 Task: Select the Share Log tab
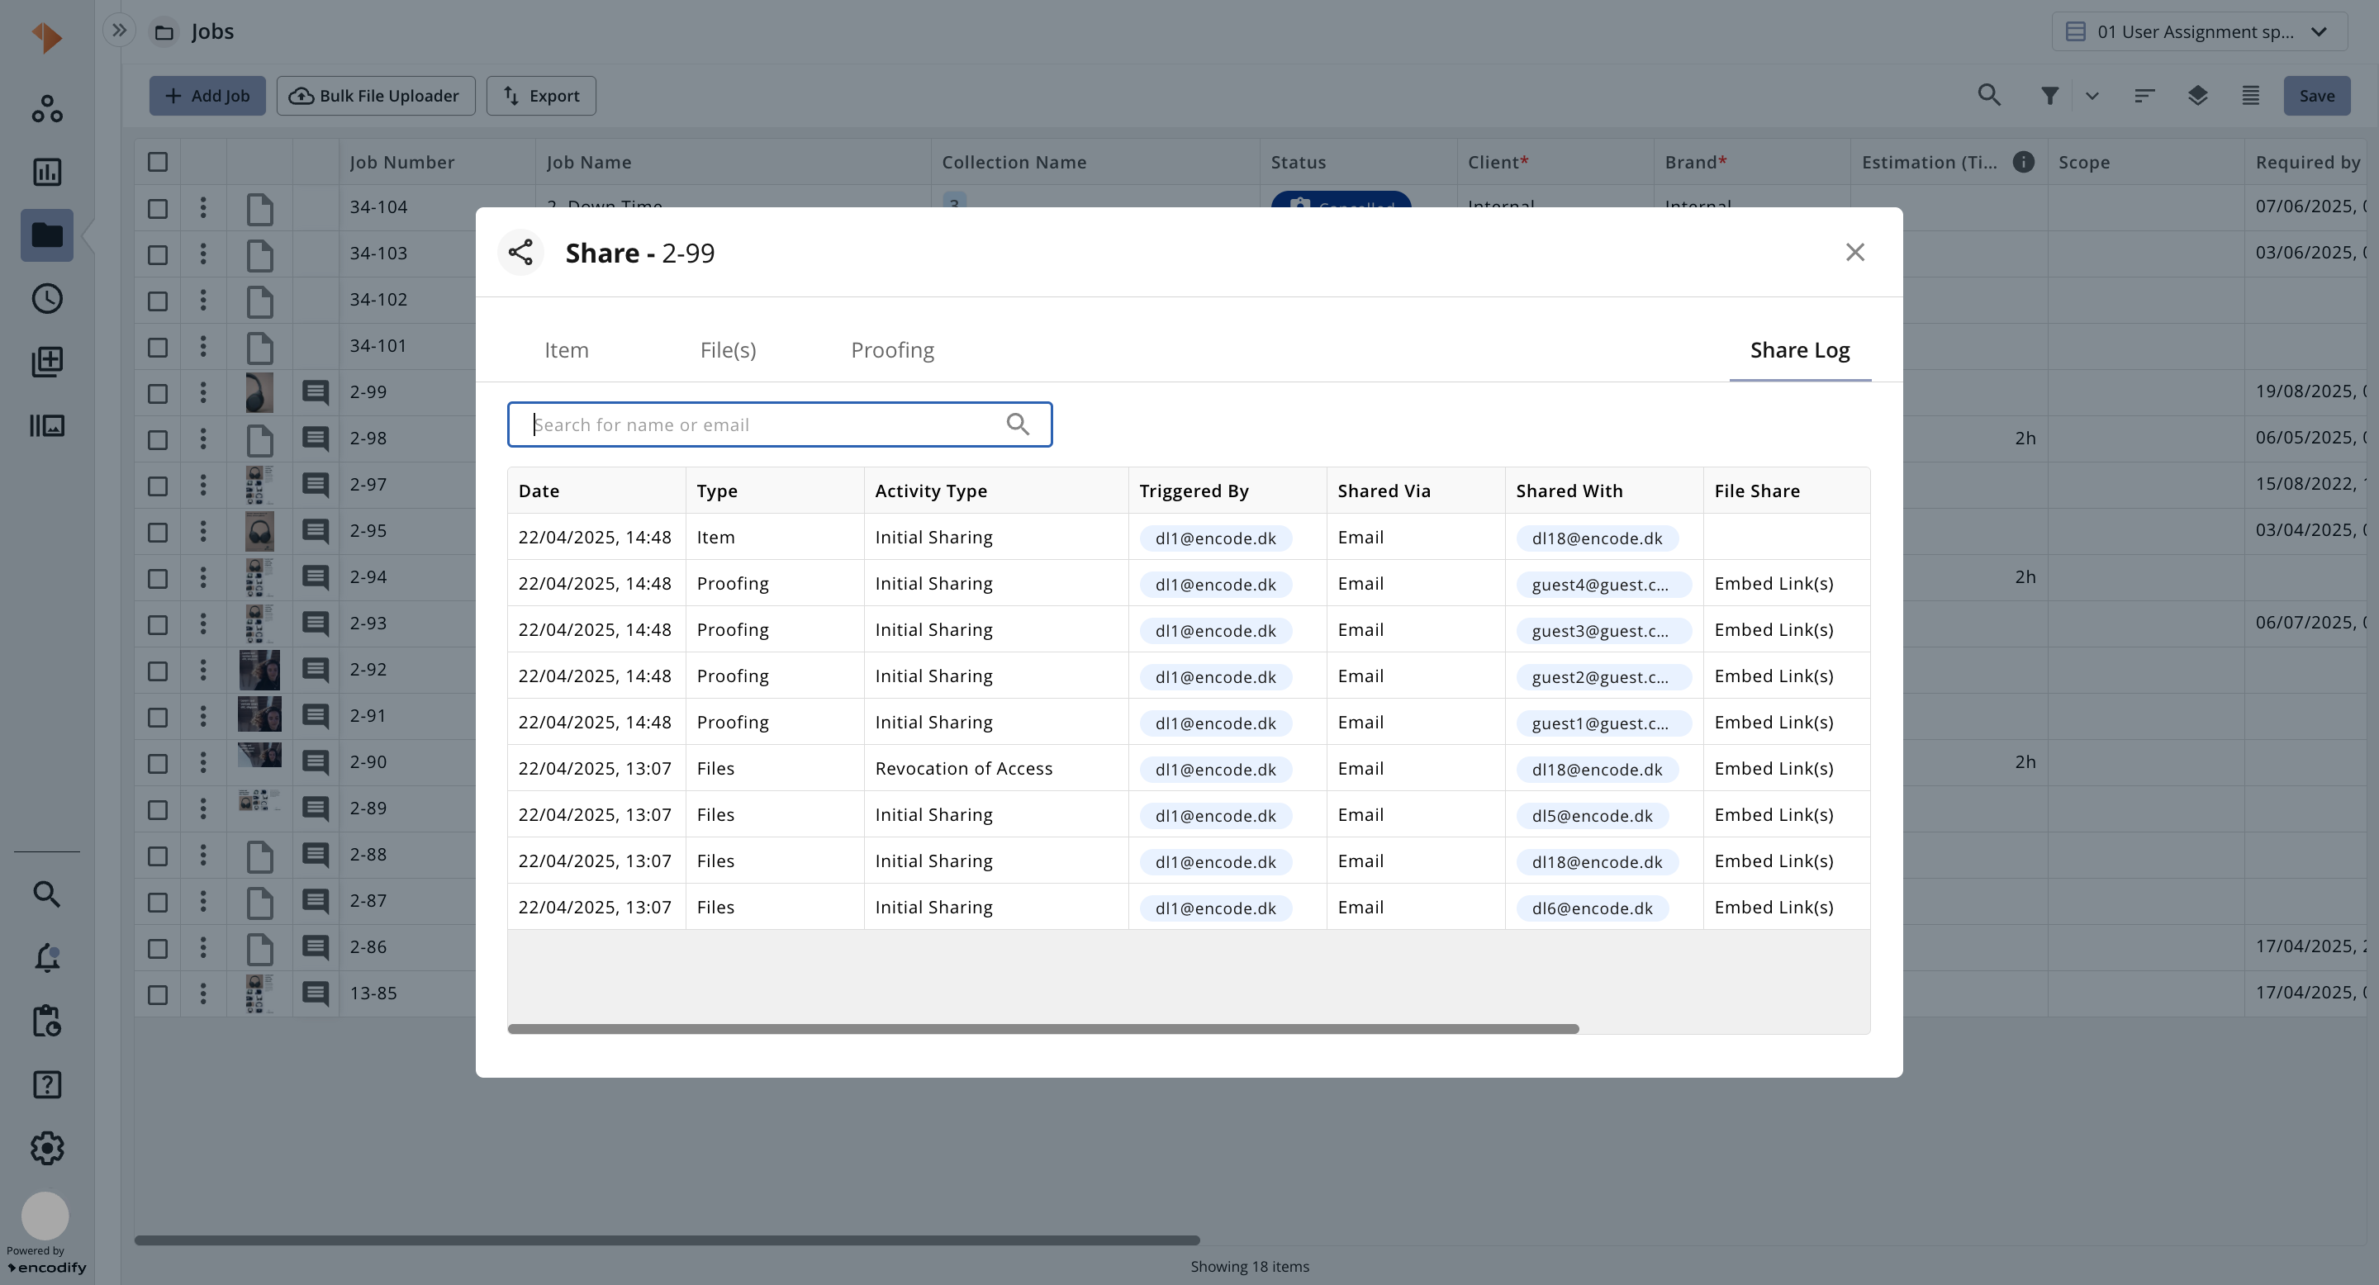pyautogui.click(x=1799, y=350)
